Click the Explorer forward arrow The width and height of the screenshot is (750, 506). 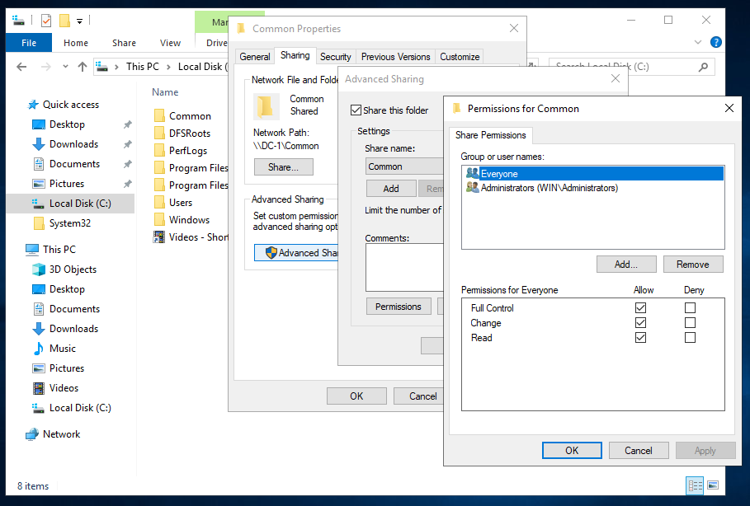pyautogui.click(x=46, y=67)
